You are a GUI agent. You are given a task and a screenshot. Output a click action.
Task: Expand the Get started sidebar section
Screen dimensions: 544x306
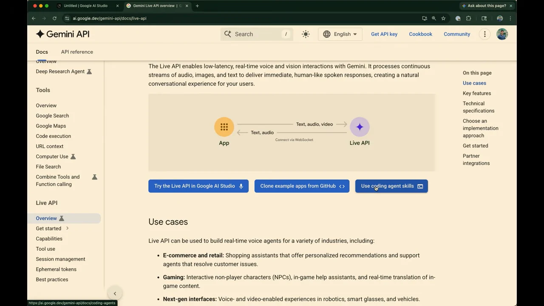pyautogui.click(x=67, y=228)
